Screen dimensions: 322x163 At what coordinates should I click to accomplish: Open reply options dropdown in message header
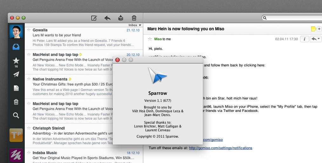[x=316, y=39]
